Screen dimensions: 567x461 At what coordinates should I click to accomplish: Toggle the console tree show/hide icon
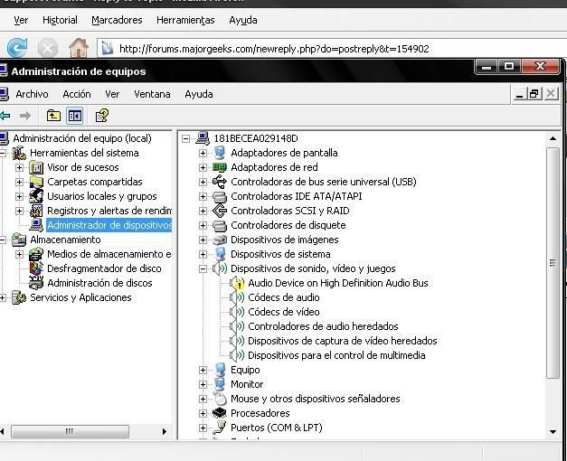[75, 116]
